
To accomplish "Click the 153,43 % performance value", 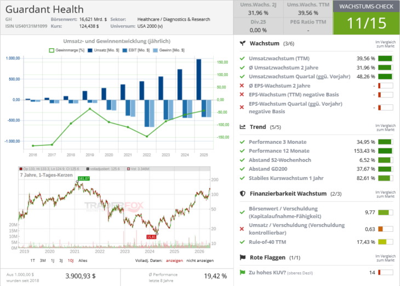I will click(364, 151).
